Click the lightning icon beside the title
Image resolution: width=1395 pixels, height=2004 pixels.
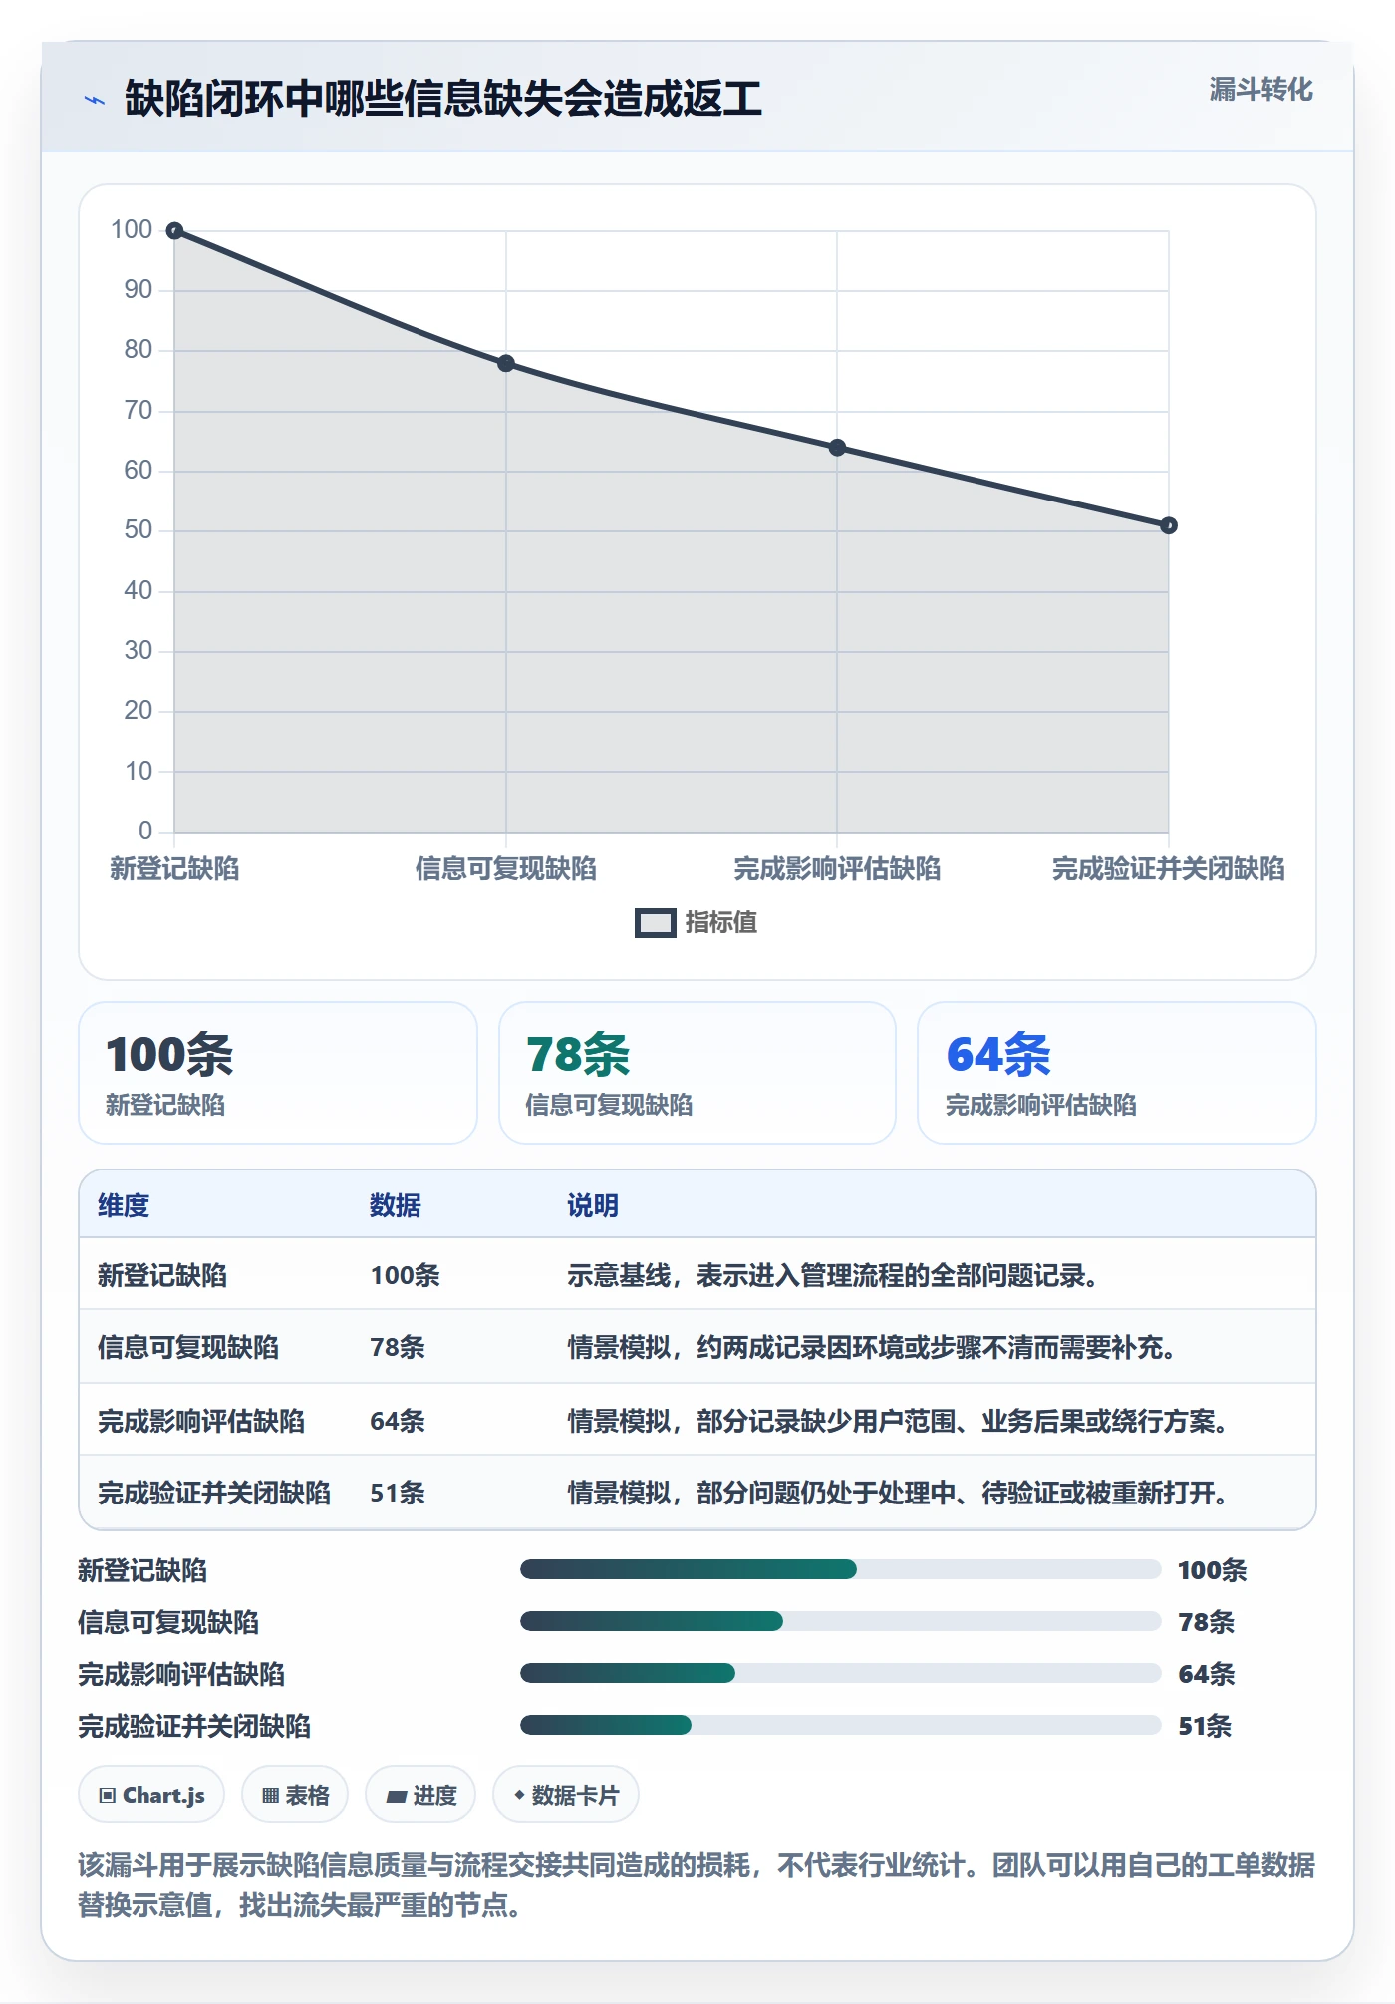[x=95, y=100]
